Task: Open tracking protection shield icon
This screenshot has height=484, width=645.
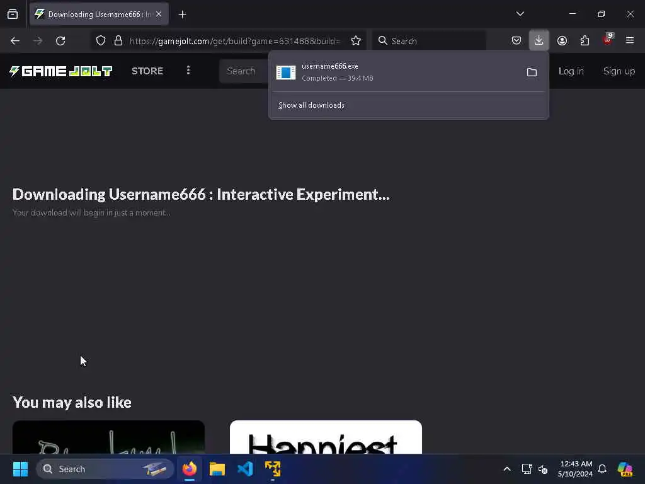Action: click(x=101, y=41)
